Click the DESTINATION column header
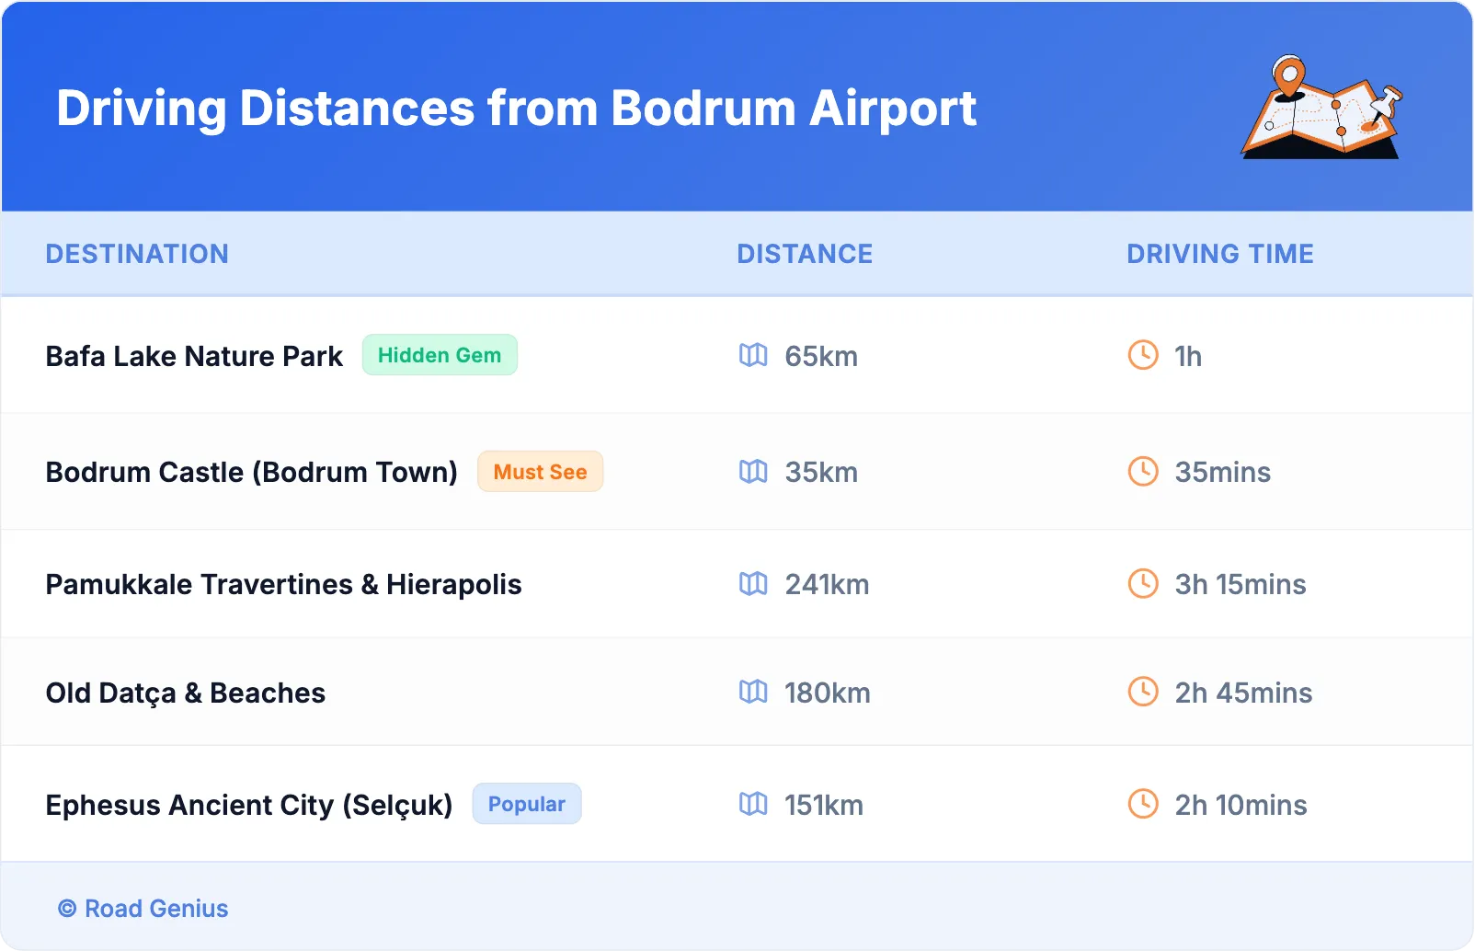The width and height of the screenshot is (1475, 951). point(137,254)
